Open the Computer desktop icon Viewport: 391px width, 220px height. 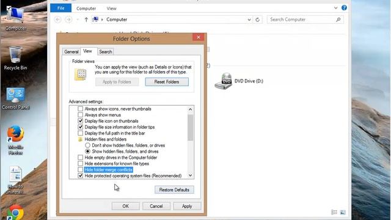coord(16,18)
